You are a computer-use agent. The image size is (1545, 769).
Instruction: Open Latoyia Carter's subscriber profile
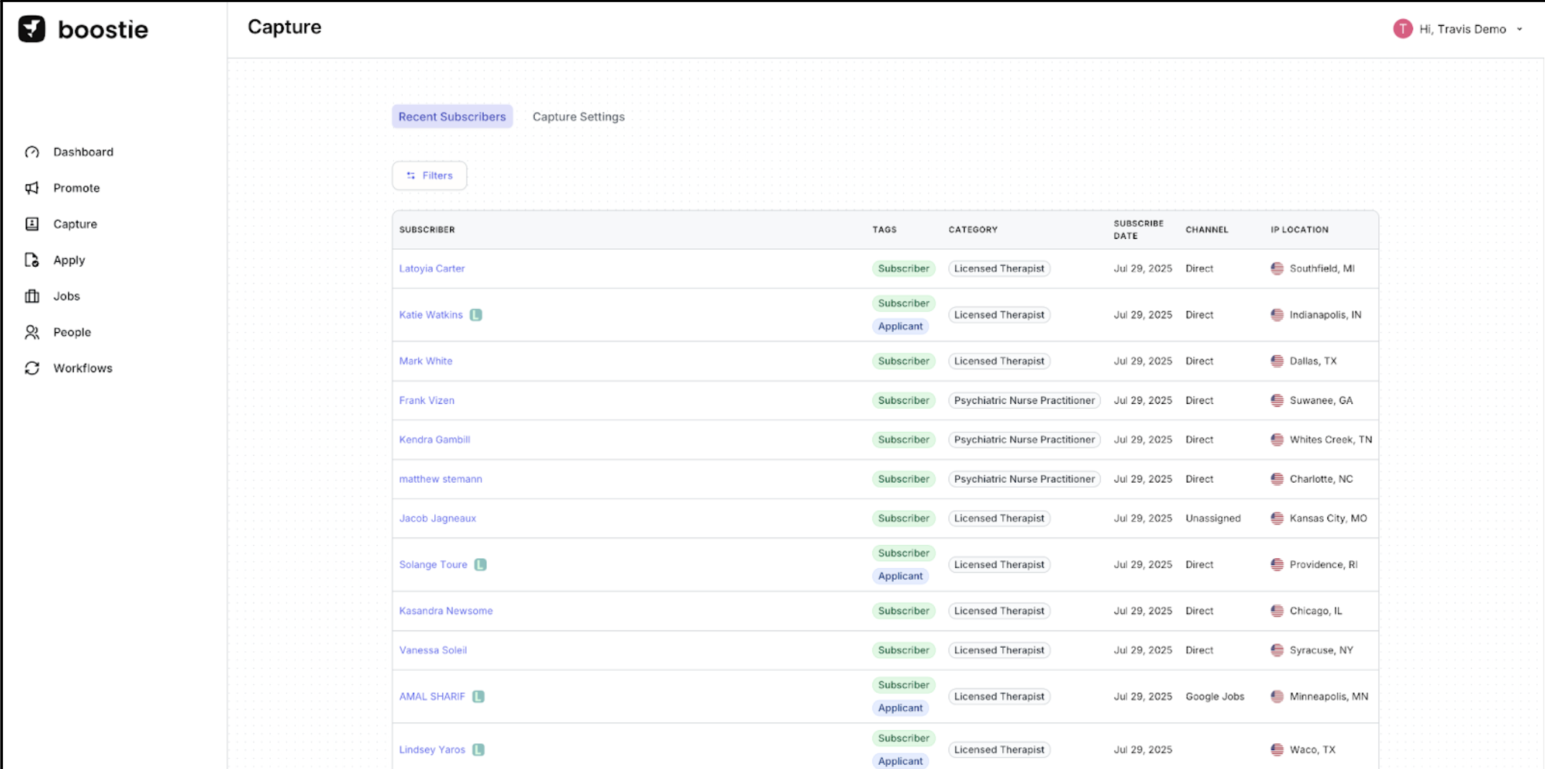431,268
